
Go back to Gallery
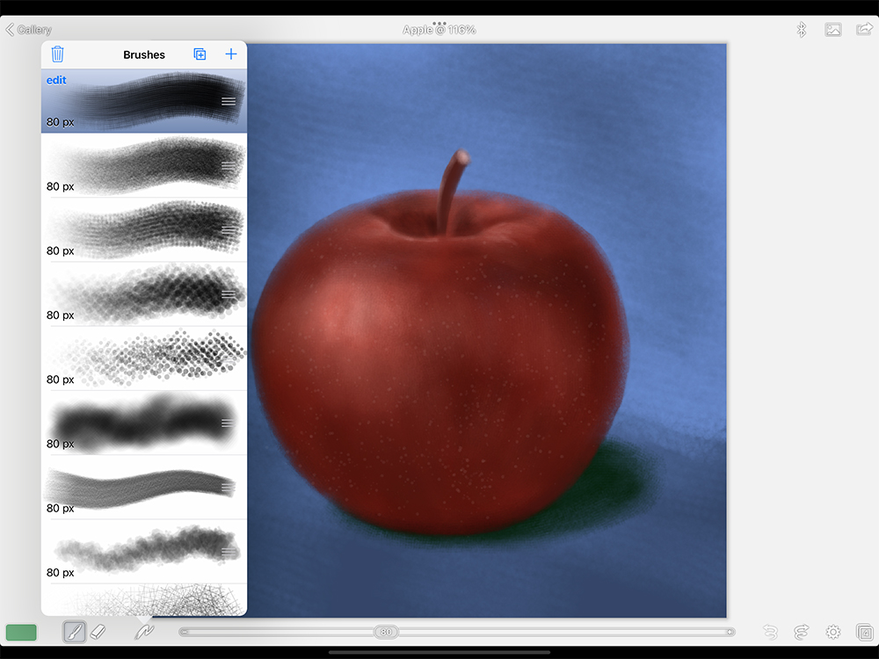pyautogui.click(x=29, y=30)
